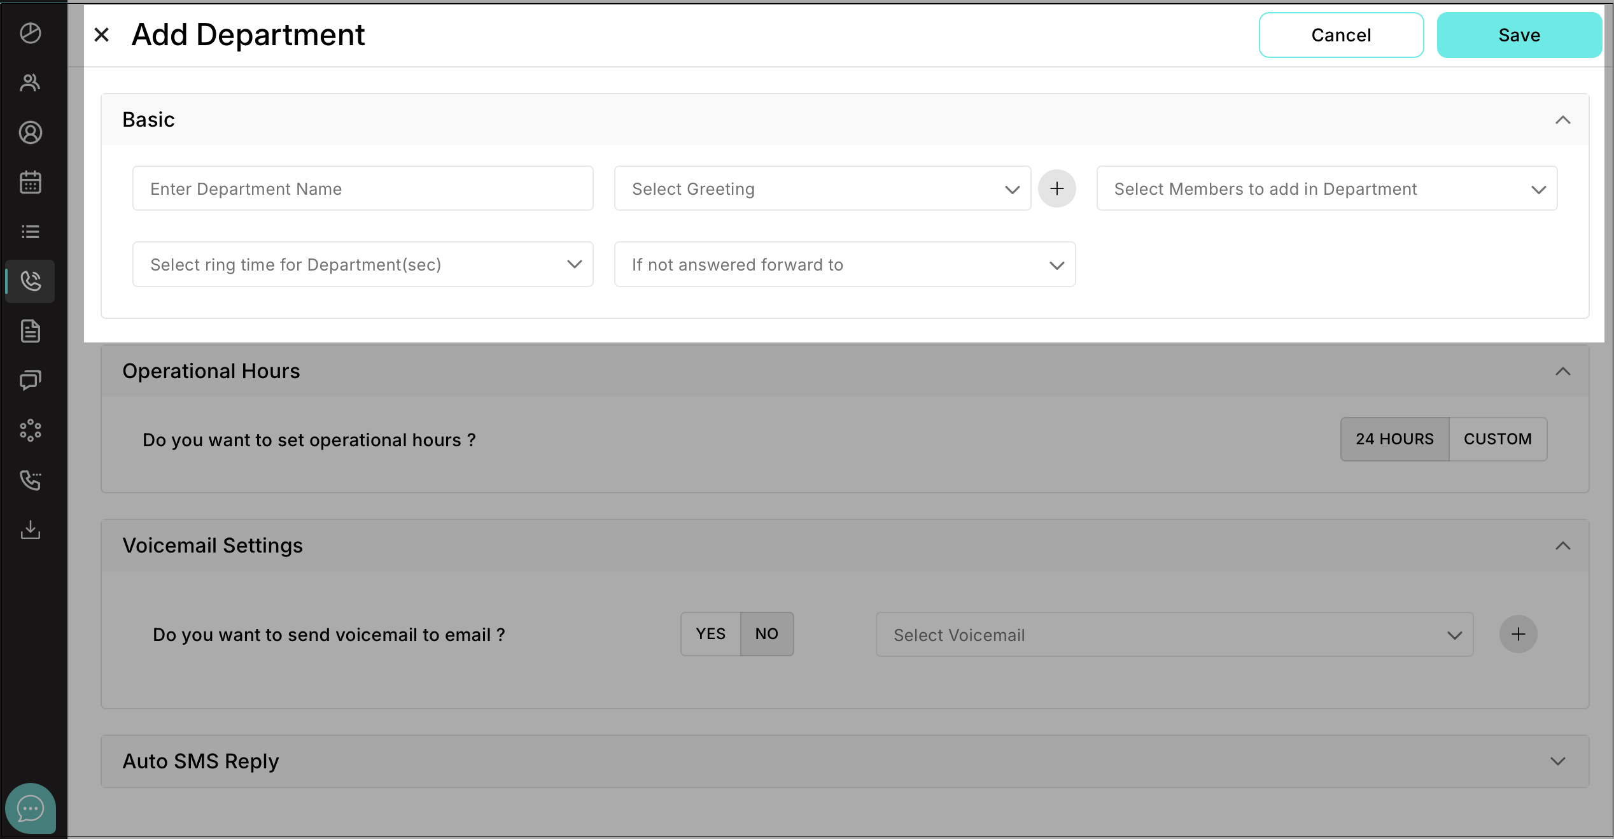Click the Enter Department Name field
Screen dimensions: 1614x839
(363, 188)
